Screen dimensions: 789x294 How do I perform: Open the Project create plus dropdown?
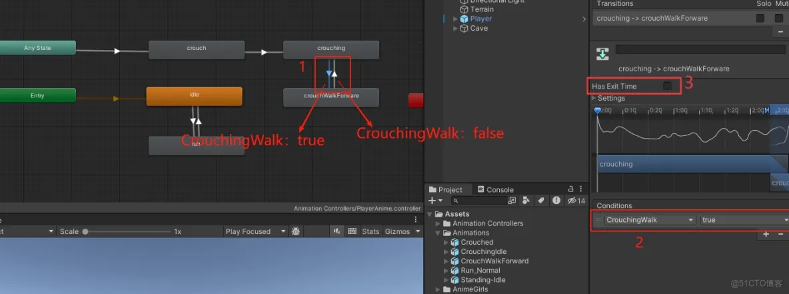coord(435,201)
